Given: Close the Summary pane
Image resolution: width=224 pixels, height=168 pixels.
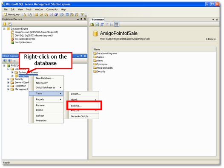Looking at the screenshot, I should point(217,20).
